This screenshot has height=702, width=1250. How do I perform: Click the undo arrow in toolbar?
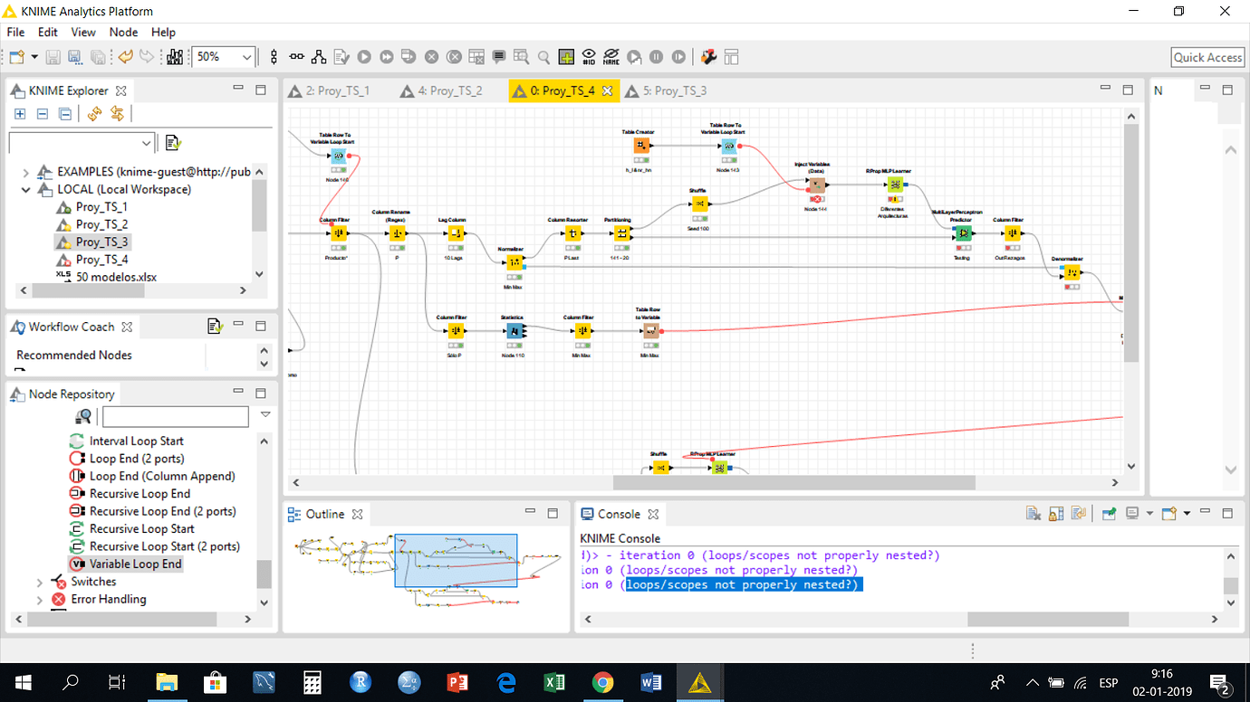[x=125, y=57]
